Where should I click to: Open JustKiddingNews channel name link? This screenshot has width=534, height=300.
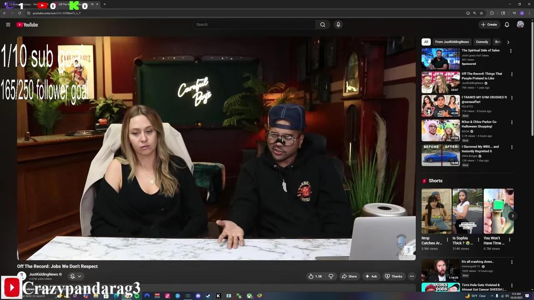pyautogui.click(x=43, y=275)
